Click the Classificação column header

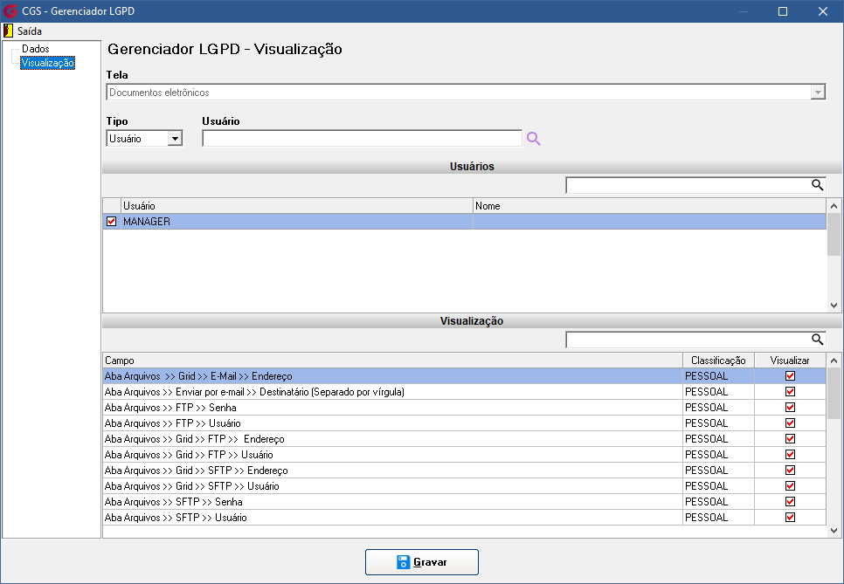pyautogui.click(x=718, y=361)
